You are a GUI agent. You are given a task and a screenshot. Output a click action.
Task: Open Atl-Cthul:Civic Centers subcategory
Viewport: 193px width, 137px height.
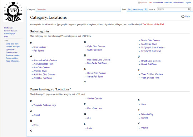pos(44,74)
